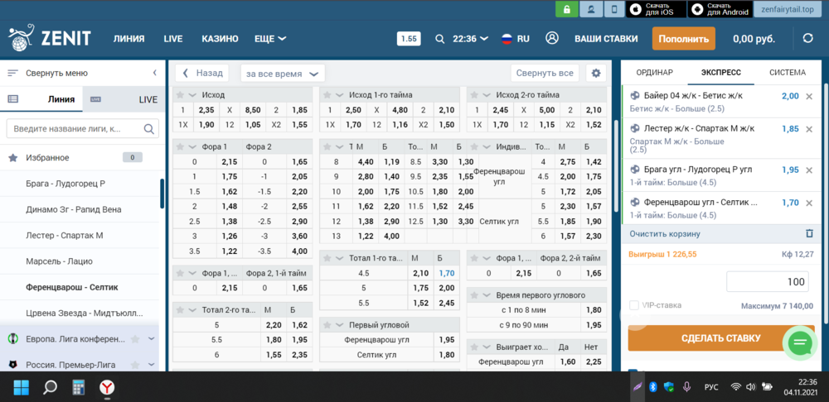Click the Пополнить button
This screenshot has width=829, height=402.
click(x=684, y=39)
